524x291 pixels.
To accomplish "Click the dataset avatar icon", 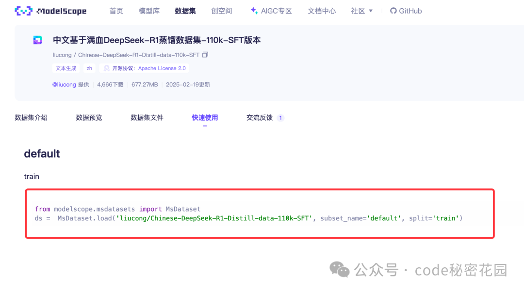I will [x=38, y=40].
